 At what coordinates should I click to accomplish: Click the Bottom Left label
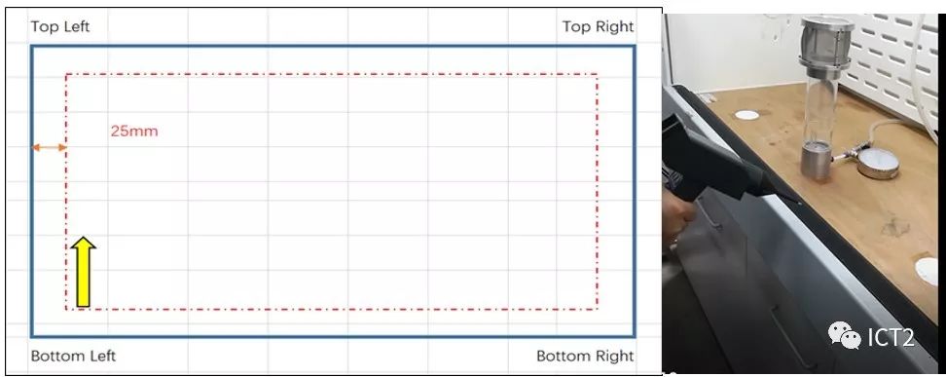[73, 356]
